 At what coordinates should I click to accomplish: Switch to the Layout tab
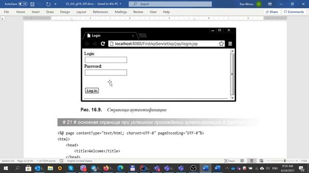point(81,12)
